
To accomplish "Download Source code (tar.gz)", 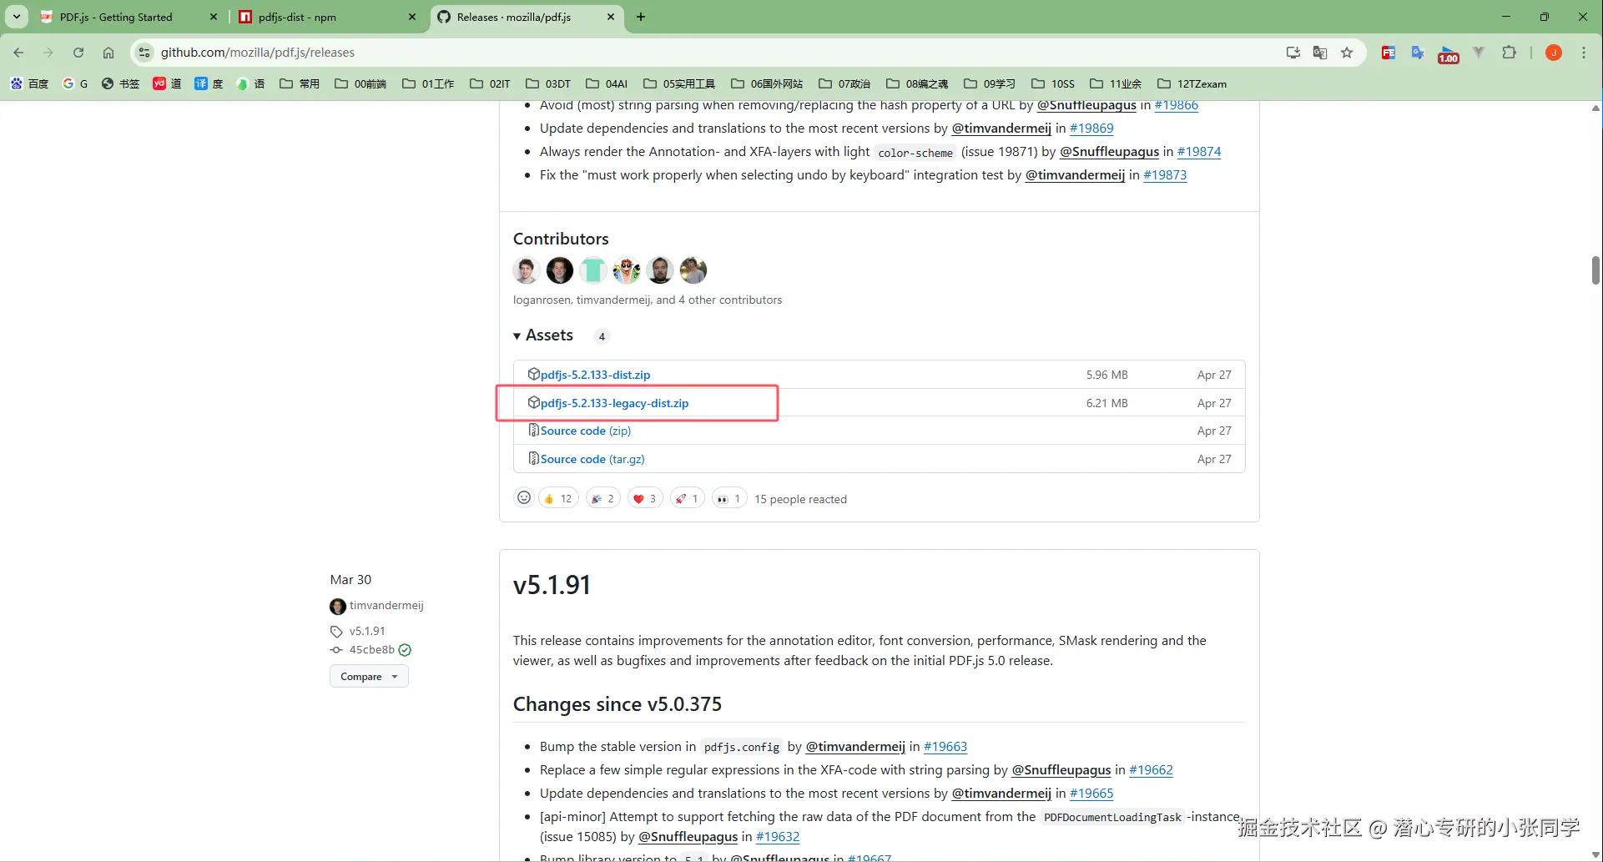I will tap(592, 459).
